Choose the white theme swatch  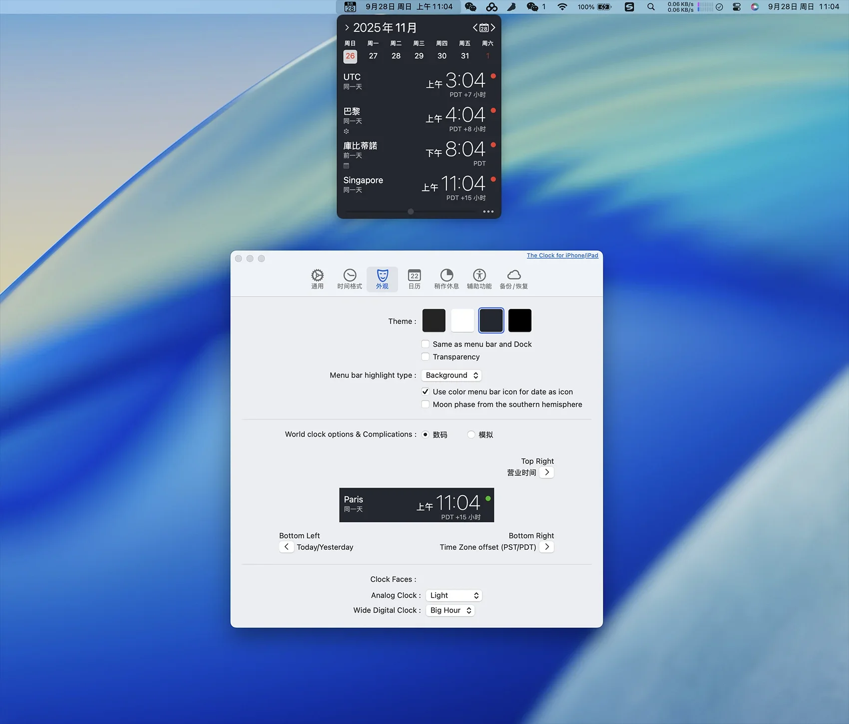[x=462, y=321]
